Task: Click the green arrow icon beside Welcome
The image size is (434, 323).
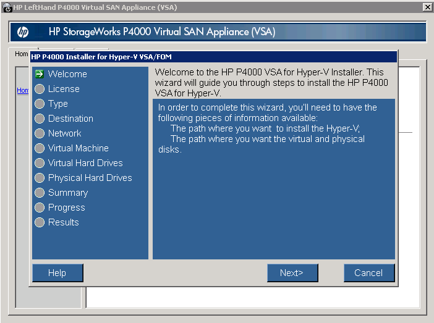Action: pos(40,74)
